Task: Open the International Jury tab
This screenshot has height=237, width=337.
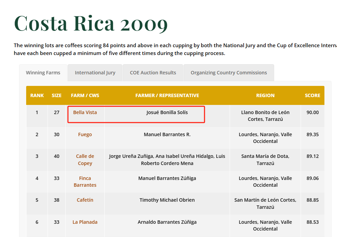Action: pyautogui.click(x=95, y=73)
